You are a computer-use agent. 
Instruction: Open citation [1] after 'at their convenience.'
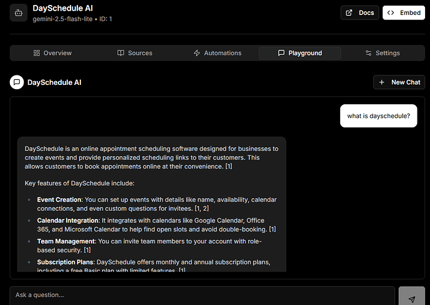(x=229, y=167)
